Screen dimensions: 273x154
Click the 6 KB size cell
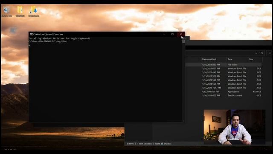click(259, 95)
